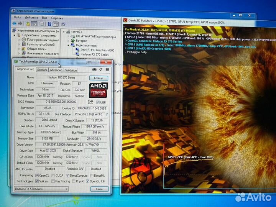The width and height of the screenshot is (276, 207).
Task: Click the Driver Version value field
Action: [71, 145]
